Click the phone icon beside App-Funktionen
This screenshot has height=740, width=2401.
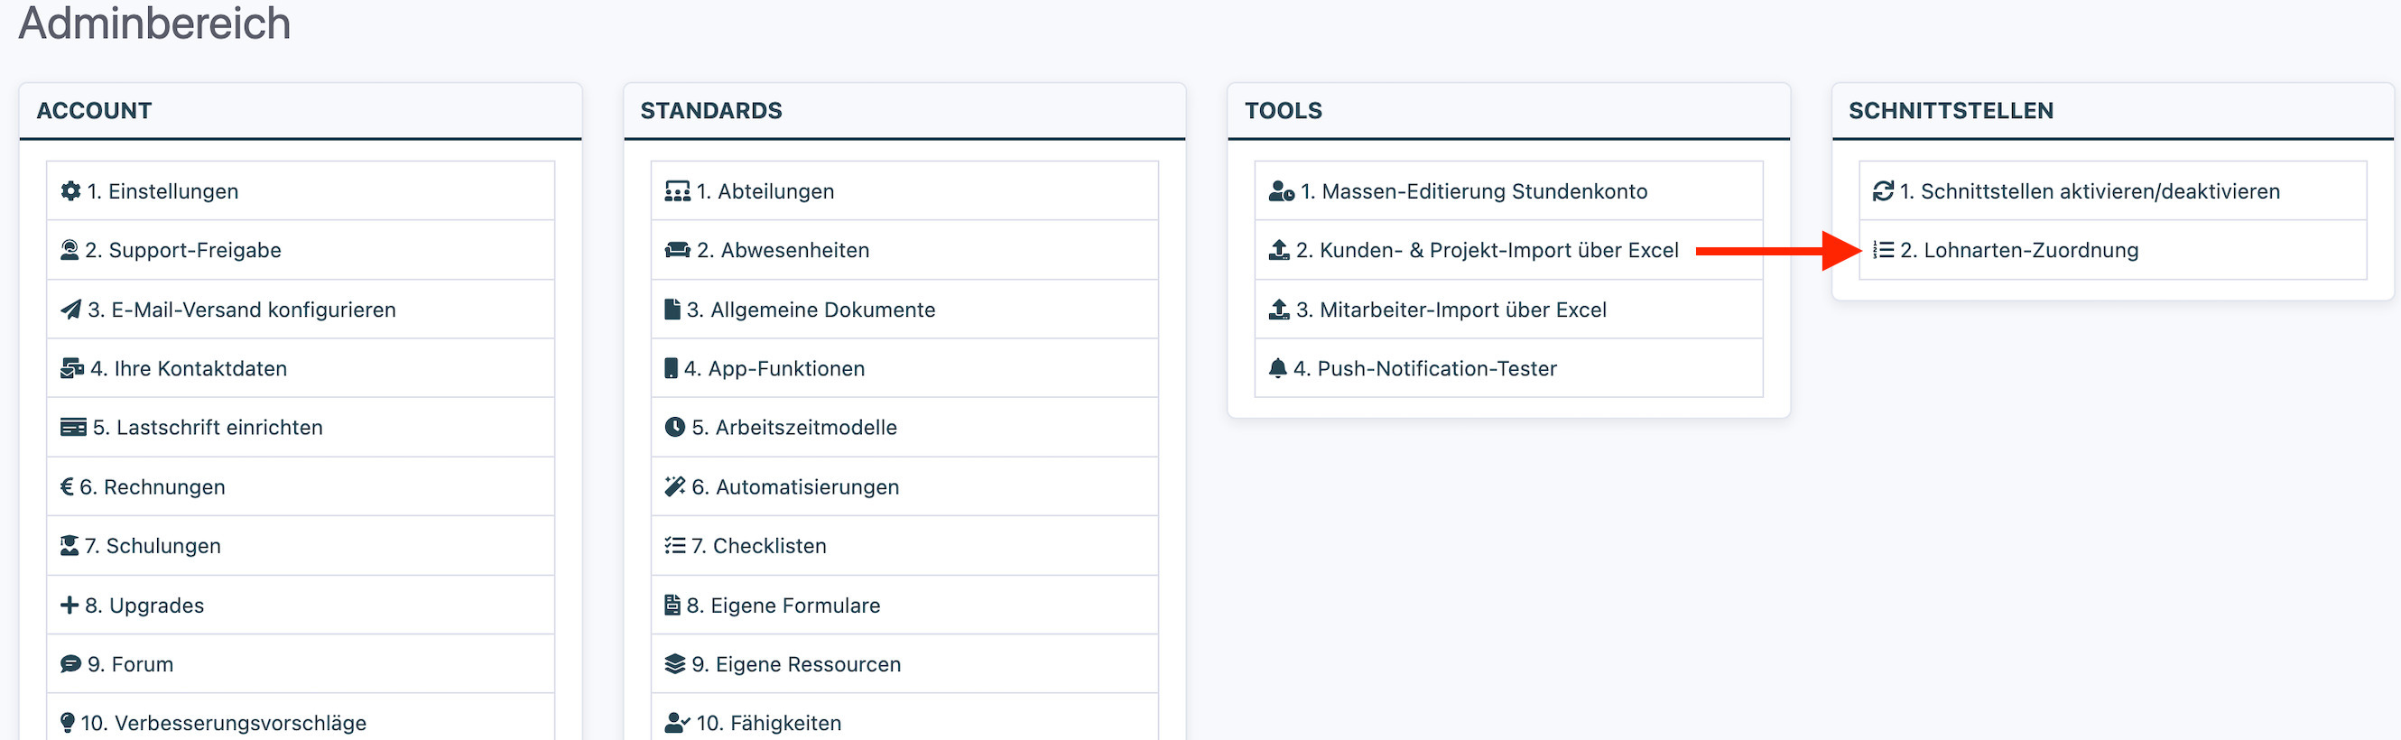671,368
